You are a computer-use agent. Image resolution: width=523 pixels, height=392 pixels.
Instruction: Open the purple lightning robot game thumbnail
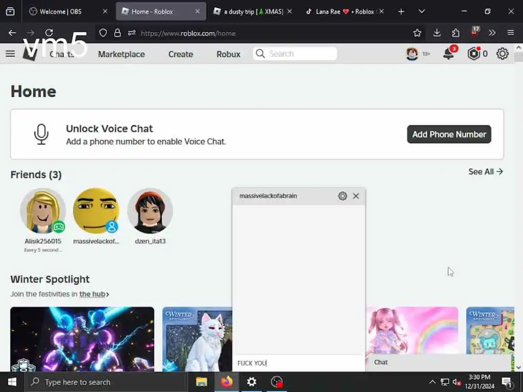(82, 339)
